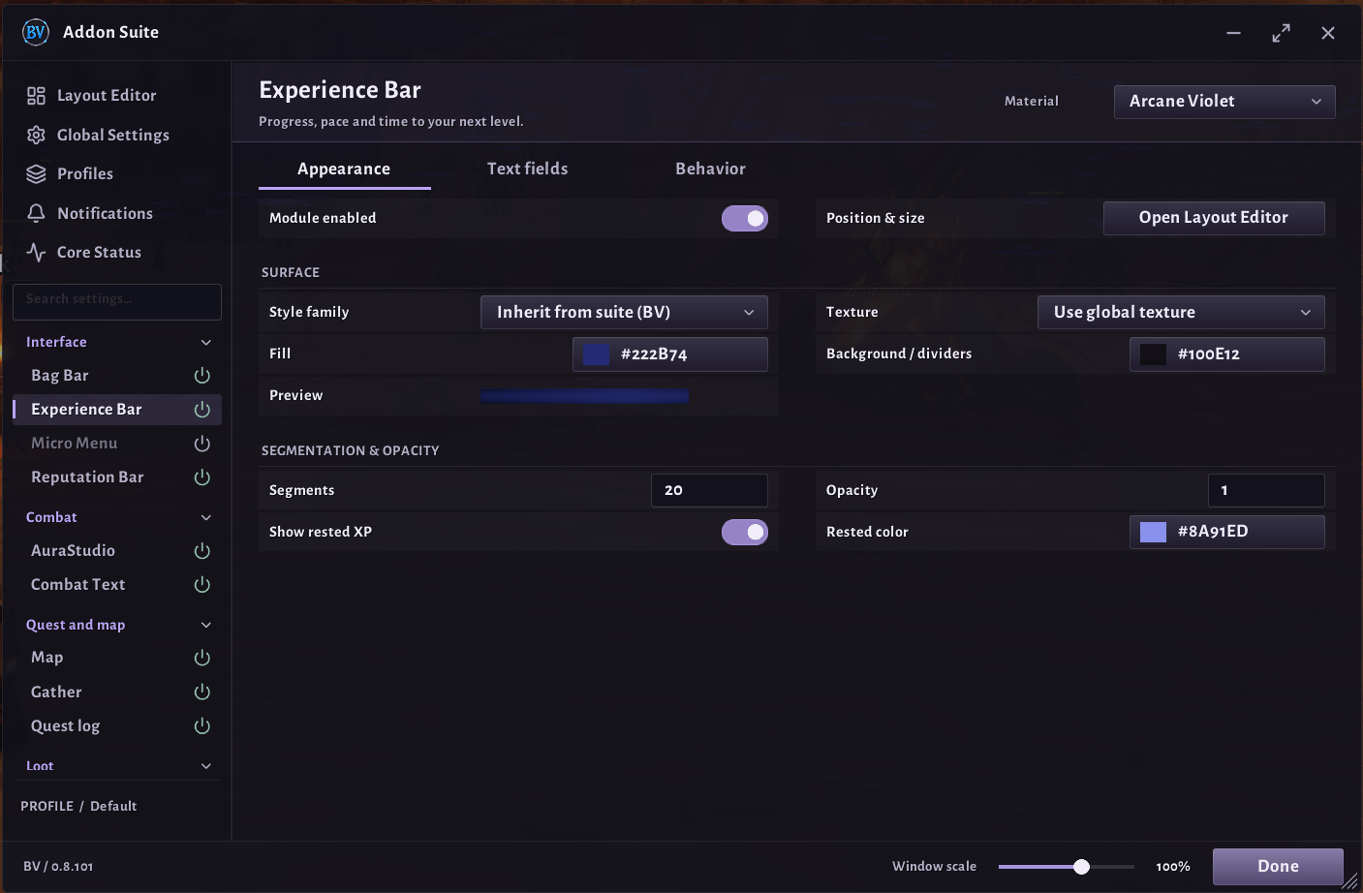Click the Profiles stack icon

pyautogui.click(x=36, y=173)
